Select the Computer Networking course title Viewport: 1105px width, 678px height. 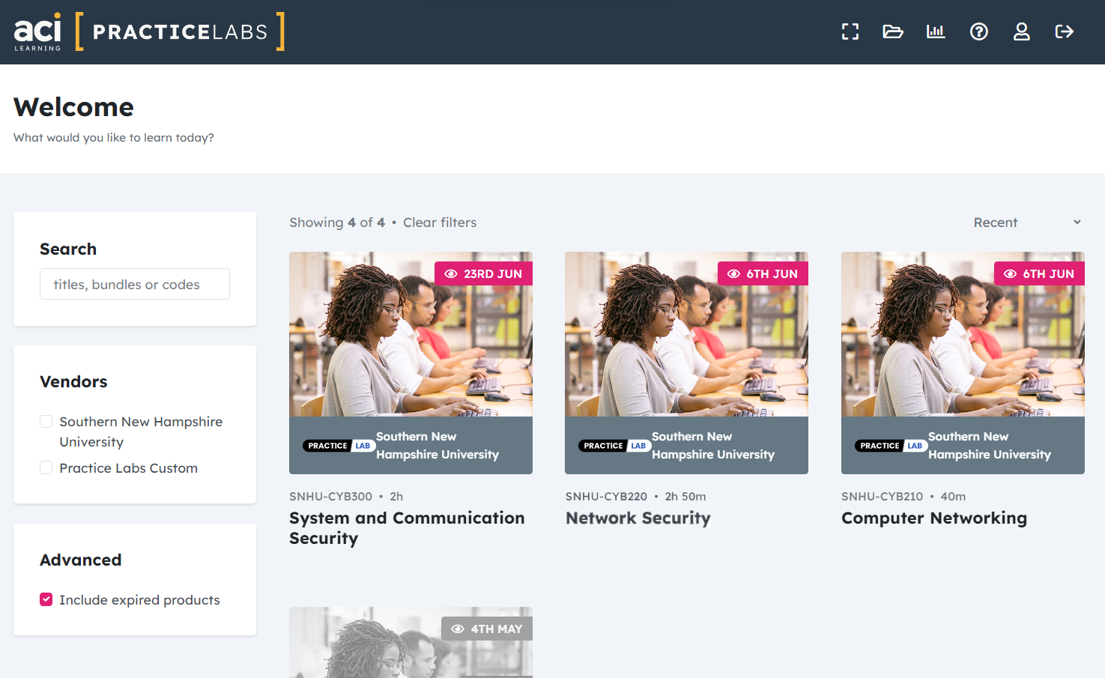coord(933,518)
